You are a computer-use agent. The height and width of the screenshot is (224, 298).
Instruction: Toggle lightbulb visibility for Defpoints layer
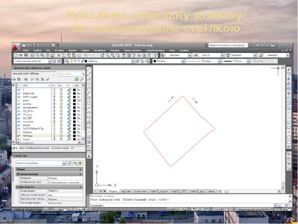54,93
